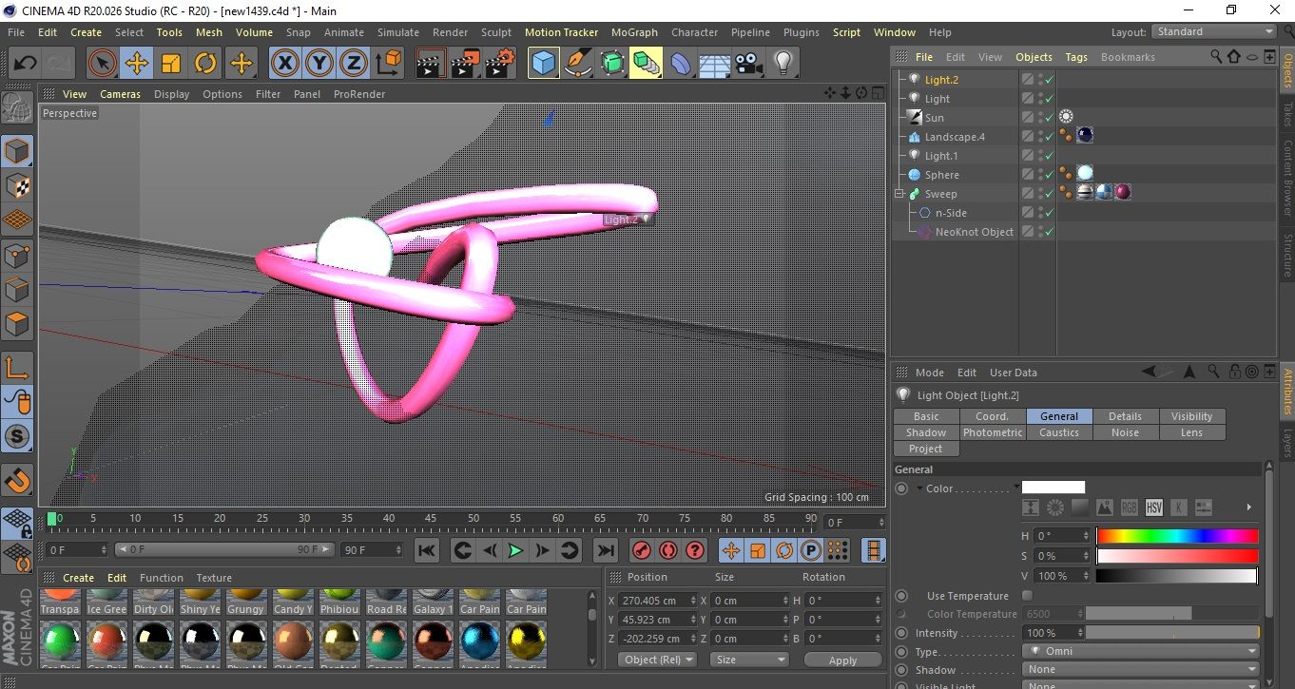Click the white light Color swatch
Viewport: 1295px width, 689px height.
point(1053,488)
